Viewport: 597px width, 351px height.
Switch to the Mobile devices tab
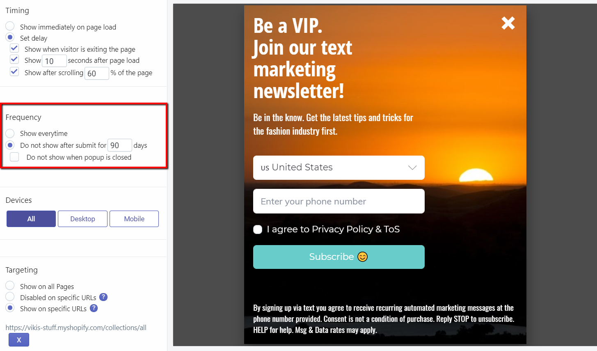134,219
